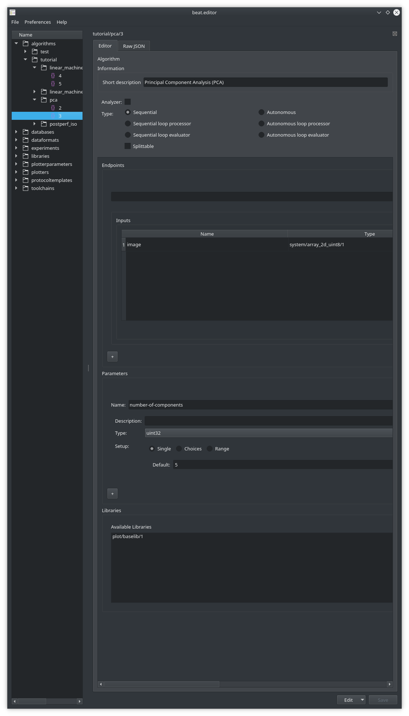
Task: Click the editor's horizontal scrollbar handle
Action: [x=161, y=684]
